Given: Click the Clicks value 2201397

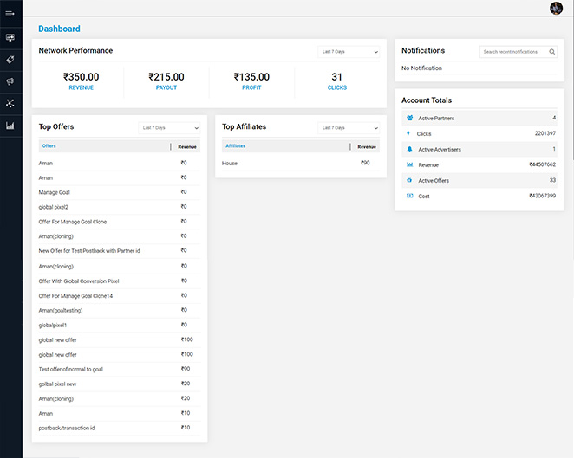Looking at the screenshot, I should click(545, 133).
